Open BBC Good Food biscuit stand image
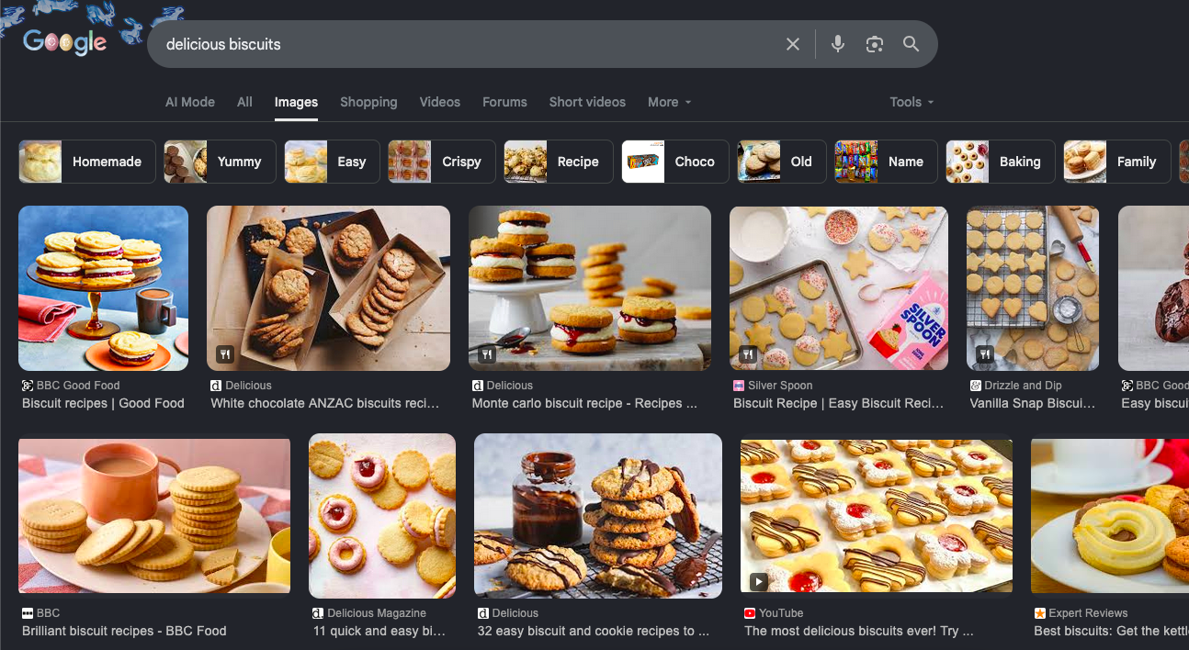Screen dimensions: 1189x650 pyautogui.click(x=103, y=287)
